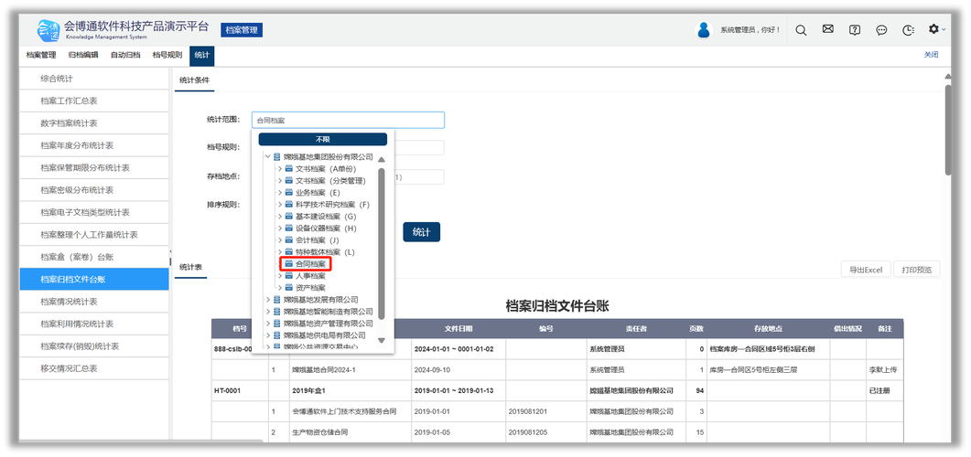Click the icon beside 嫦娥基地发展有限公司

276,300
